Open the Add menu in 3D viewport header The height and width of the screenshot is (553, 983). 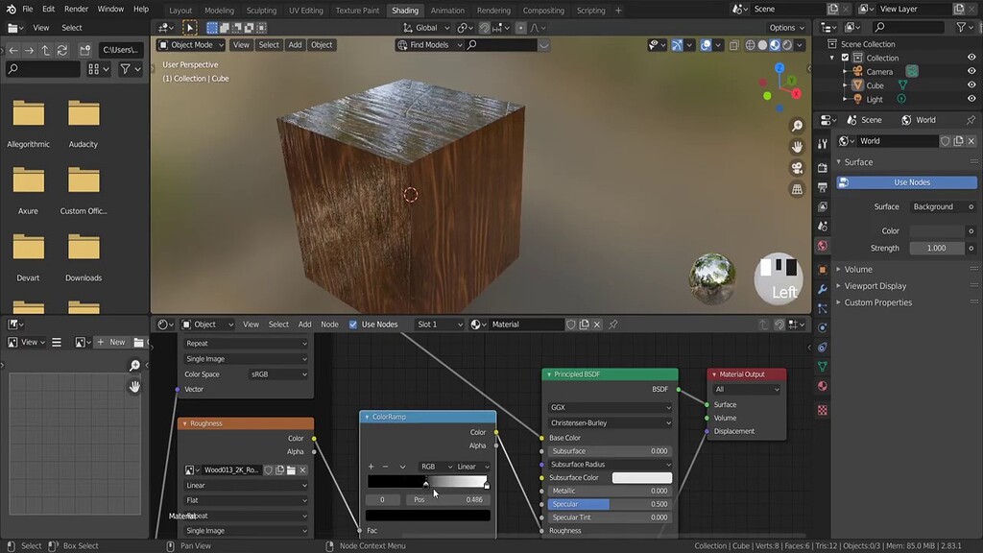point(295,45)
